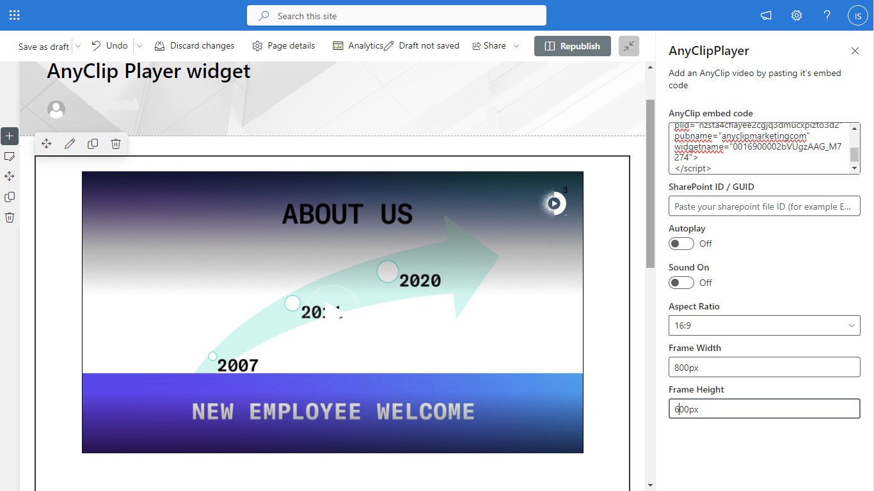Toggle the Sound On switch
This screenshot has width=874, height=491.
pos(681,283)
